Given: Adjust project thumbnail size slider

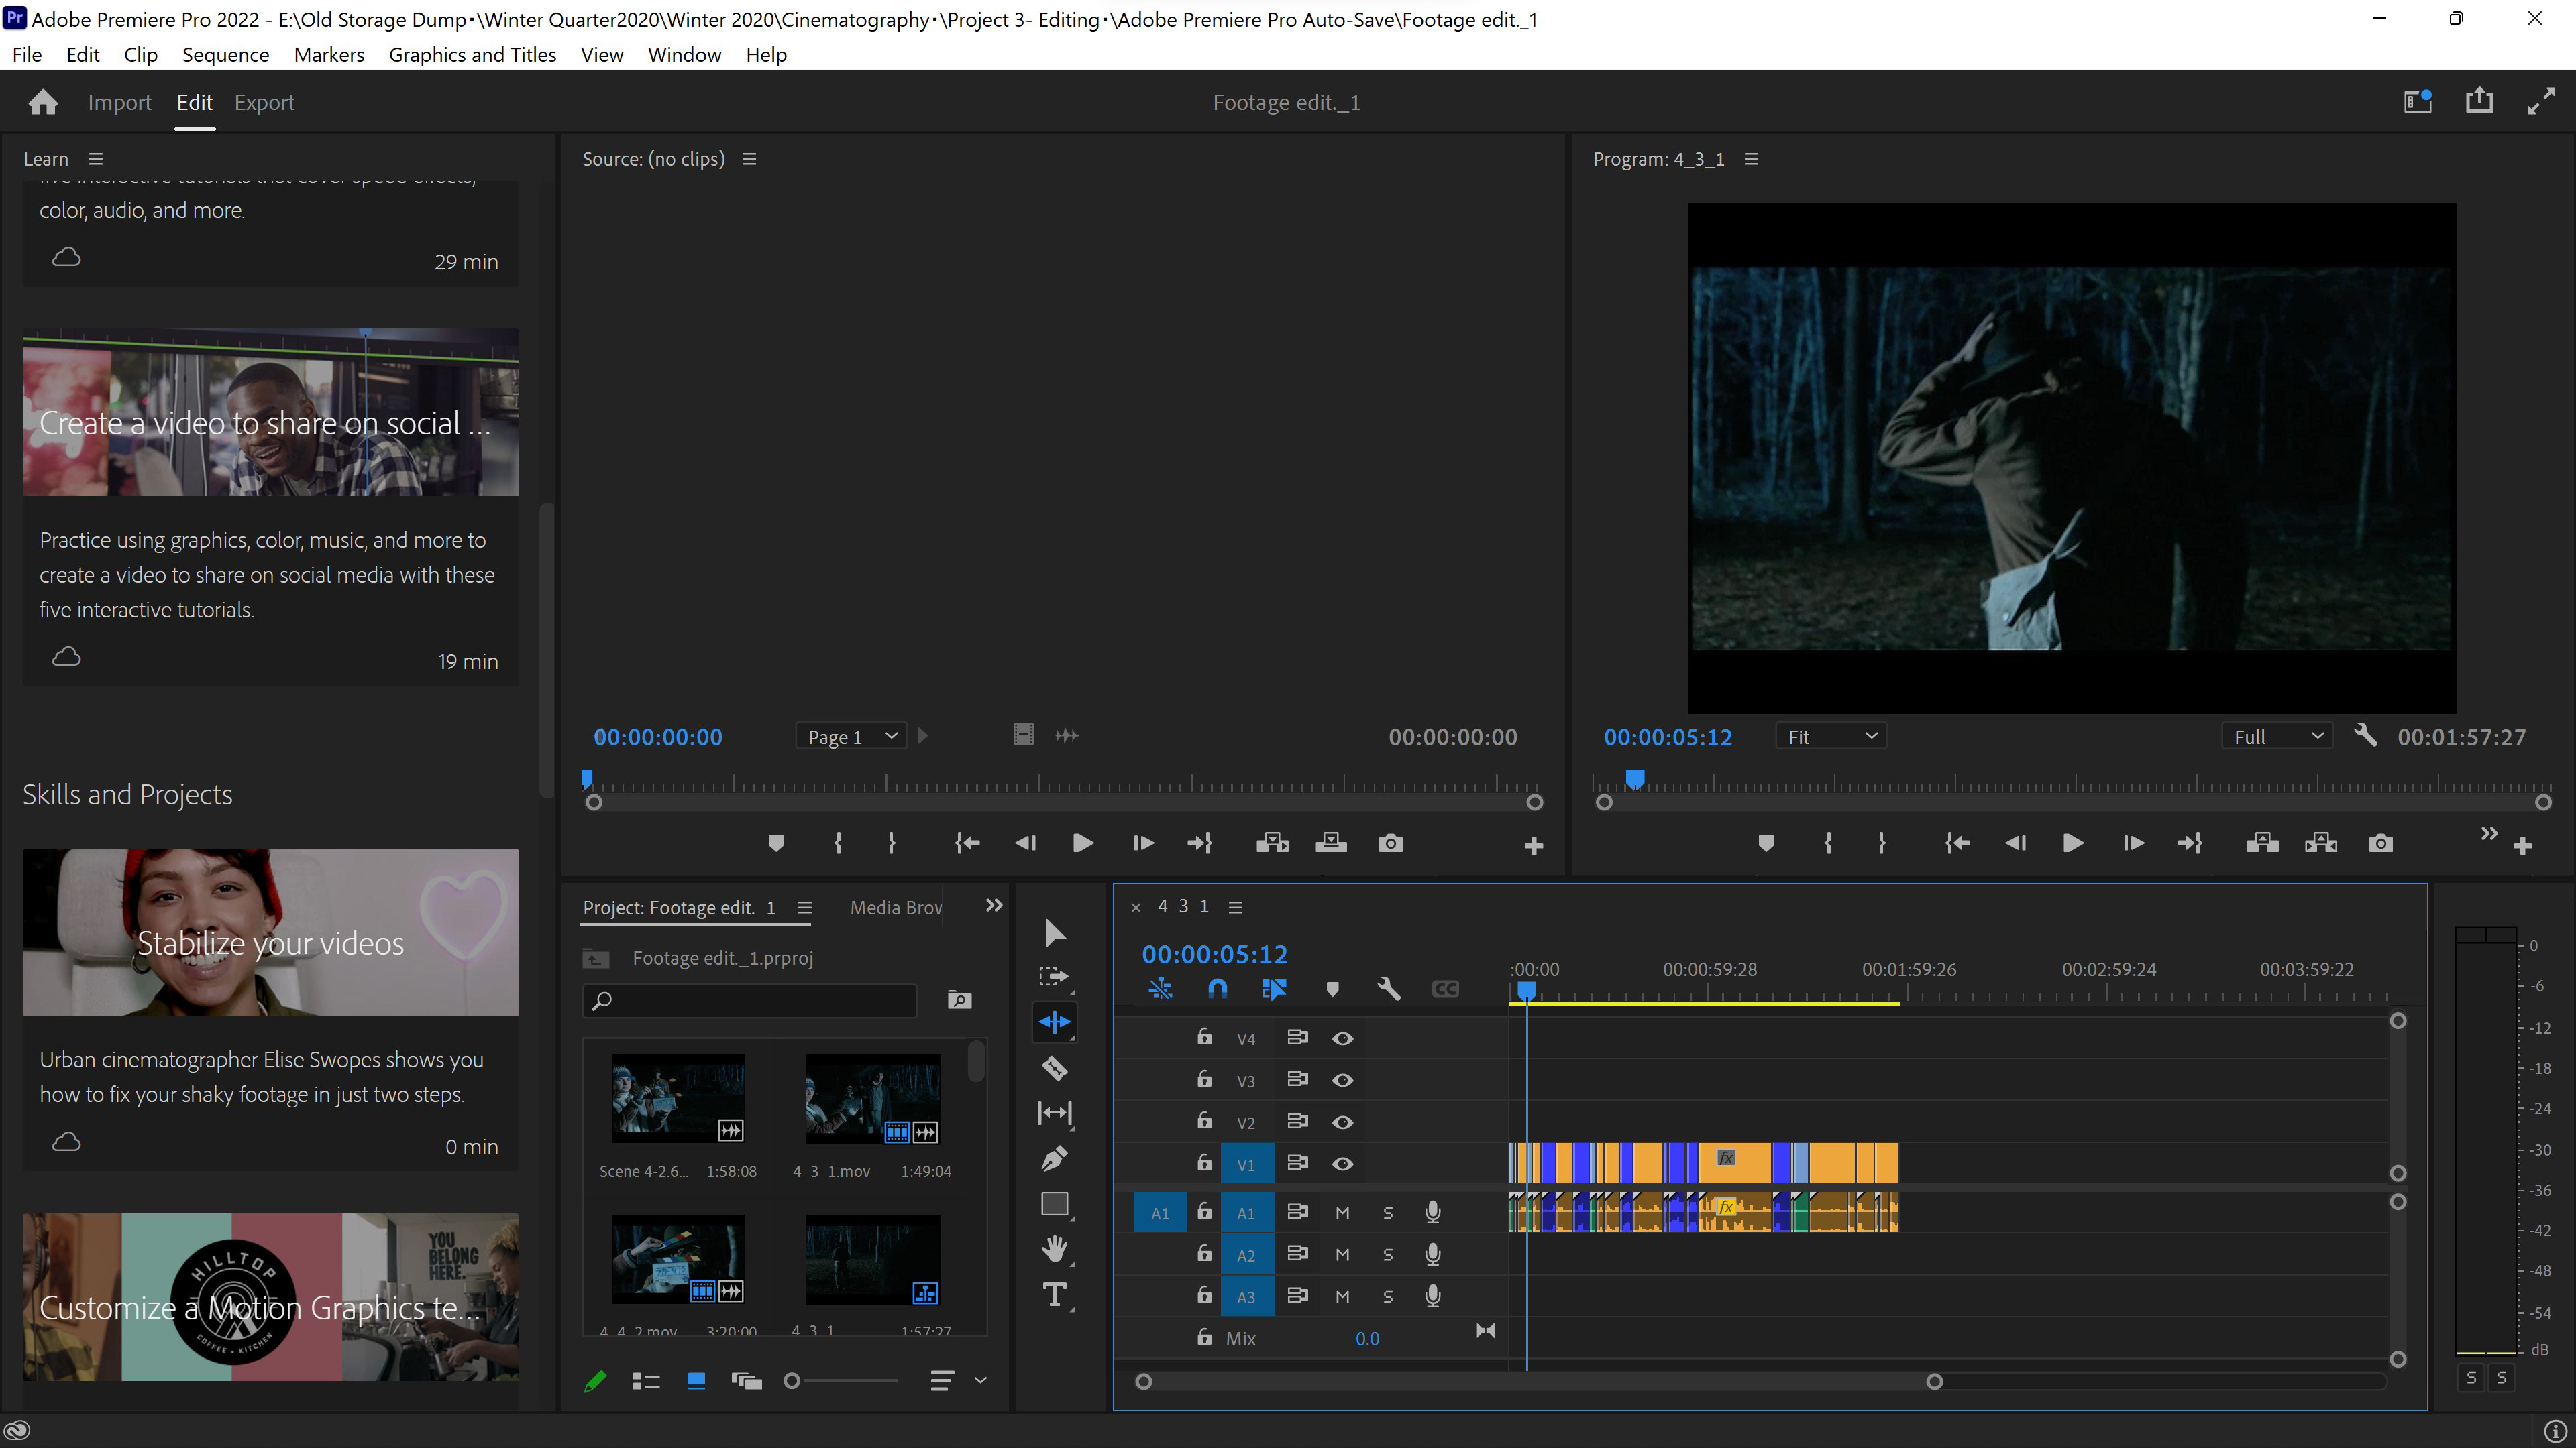Looking at the screenshot, I should pyautogui.click(x=792, y=1381).
